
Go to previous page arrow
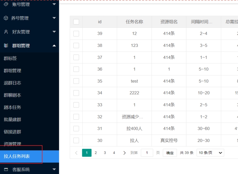coord(76,153)
